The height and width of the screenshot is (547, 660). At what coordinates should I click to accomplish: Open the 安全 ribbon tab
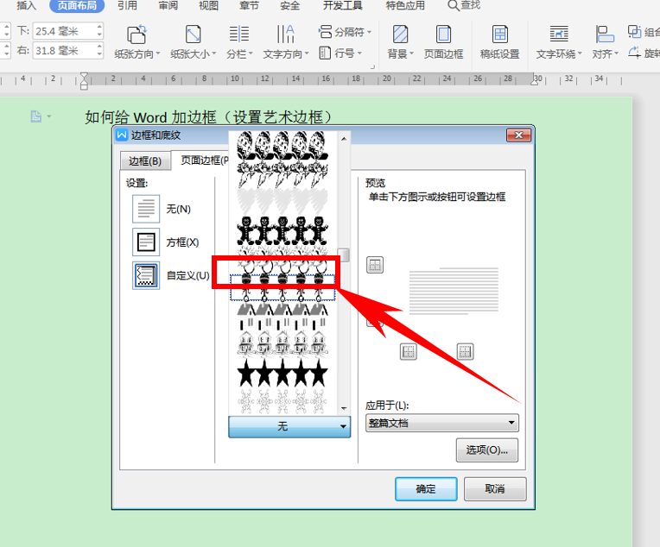tap(289, 5)
